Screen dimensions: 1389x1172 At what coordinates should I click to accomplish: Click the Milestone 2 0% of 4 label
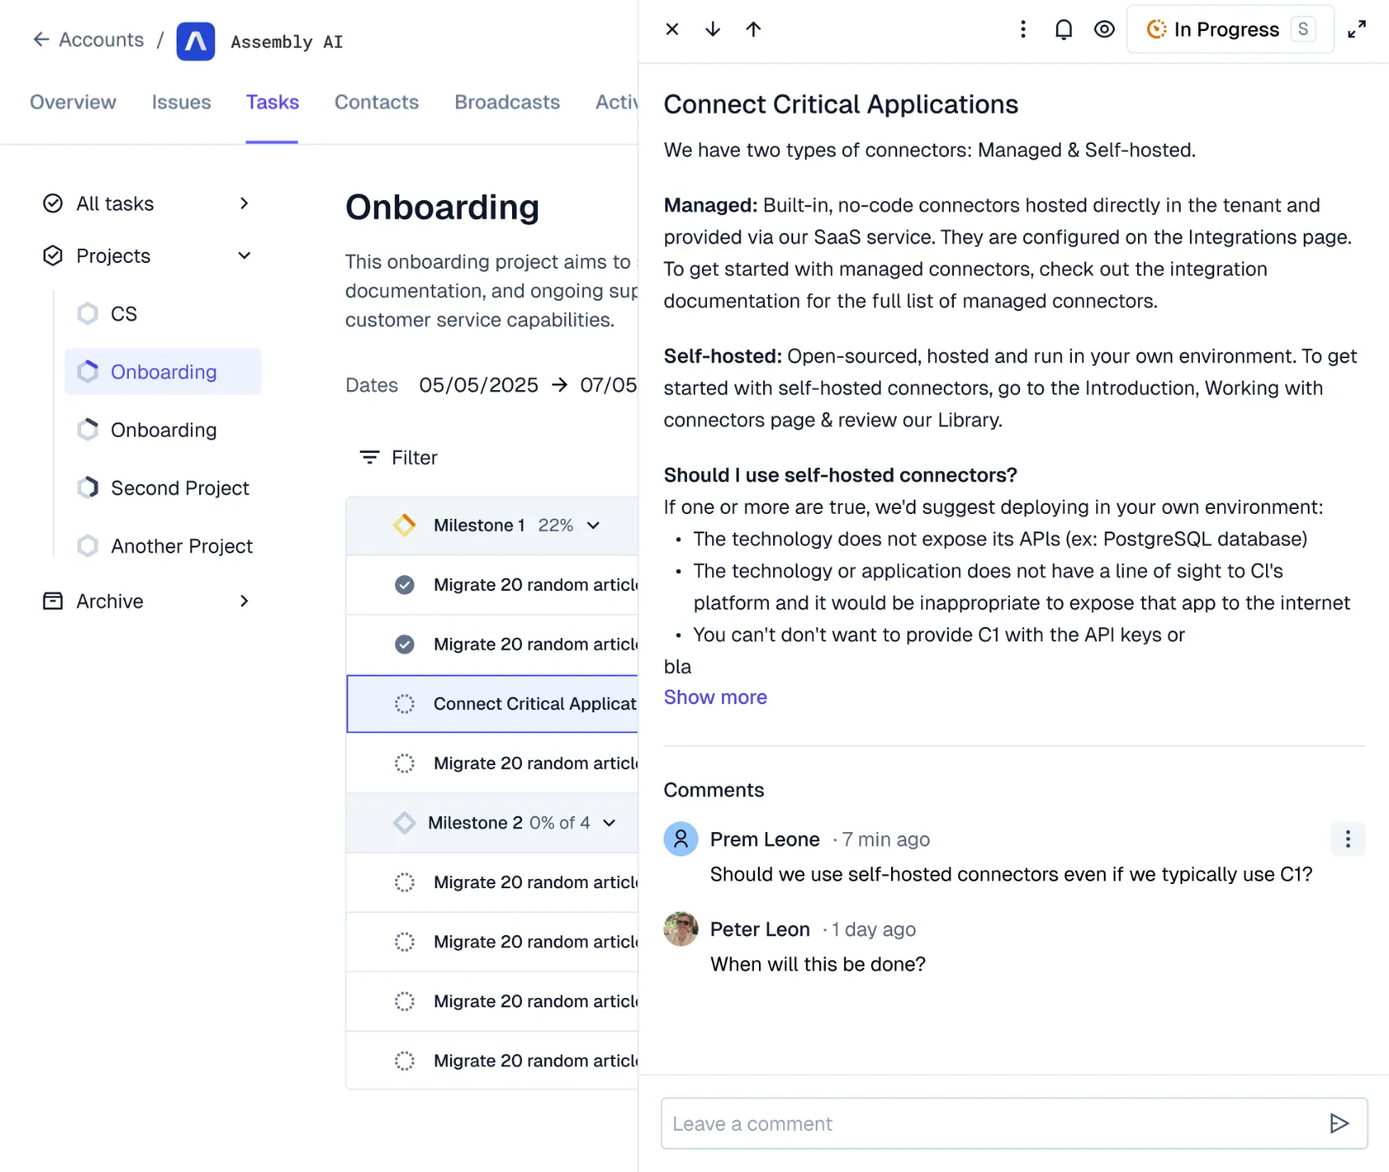[560, 823]
